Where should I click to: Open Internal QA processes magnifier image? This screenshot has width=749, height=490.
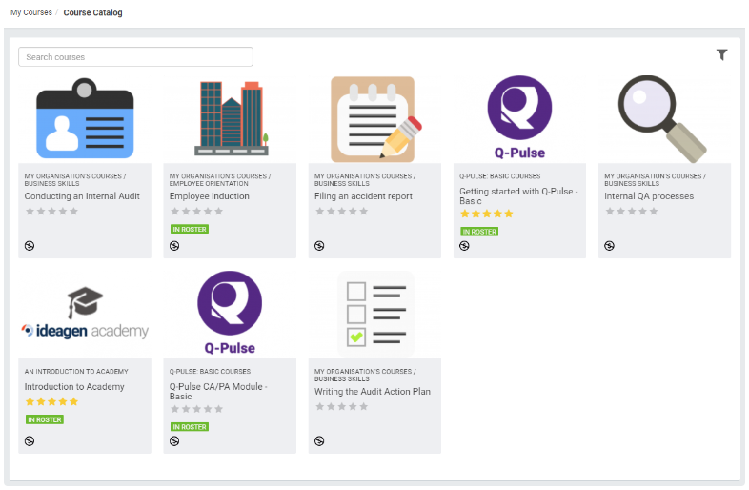[662, 118]
